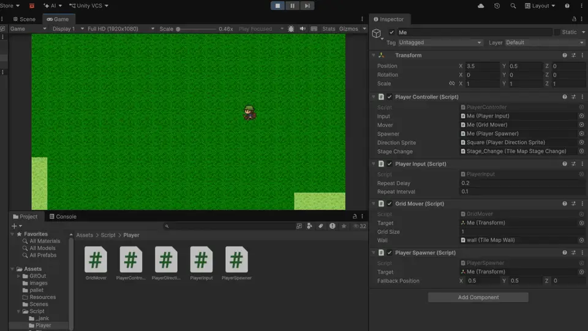Mute game audio with speaker icon

[x=302, y=29]
